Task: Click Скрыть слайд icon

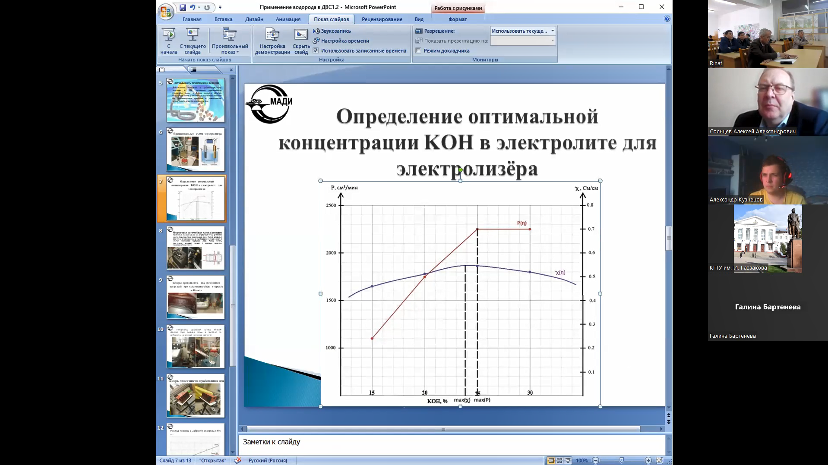Action: pos(301,35)
